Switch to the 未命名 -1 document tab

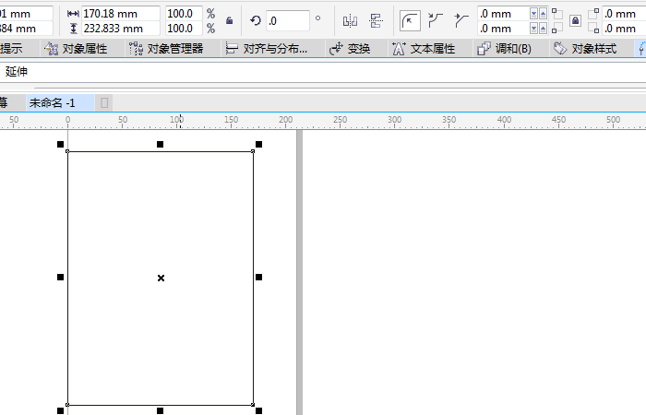point(52,102)
